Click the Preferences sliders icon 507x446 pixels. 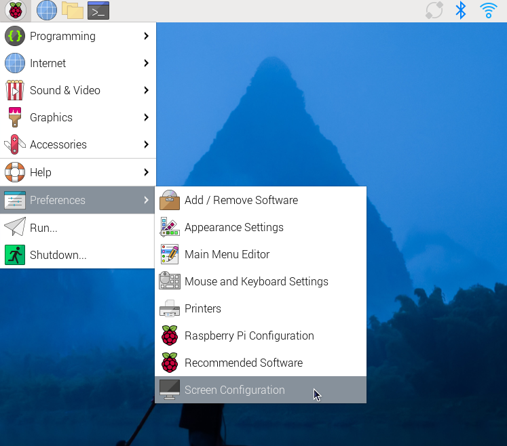(x=14, y=200)
